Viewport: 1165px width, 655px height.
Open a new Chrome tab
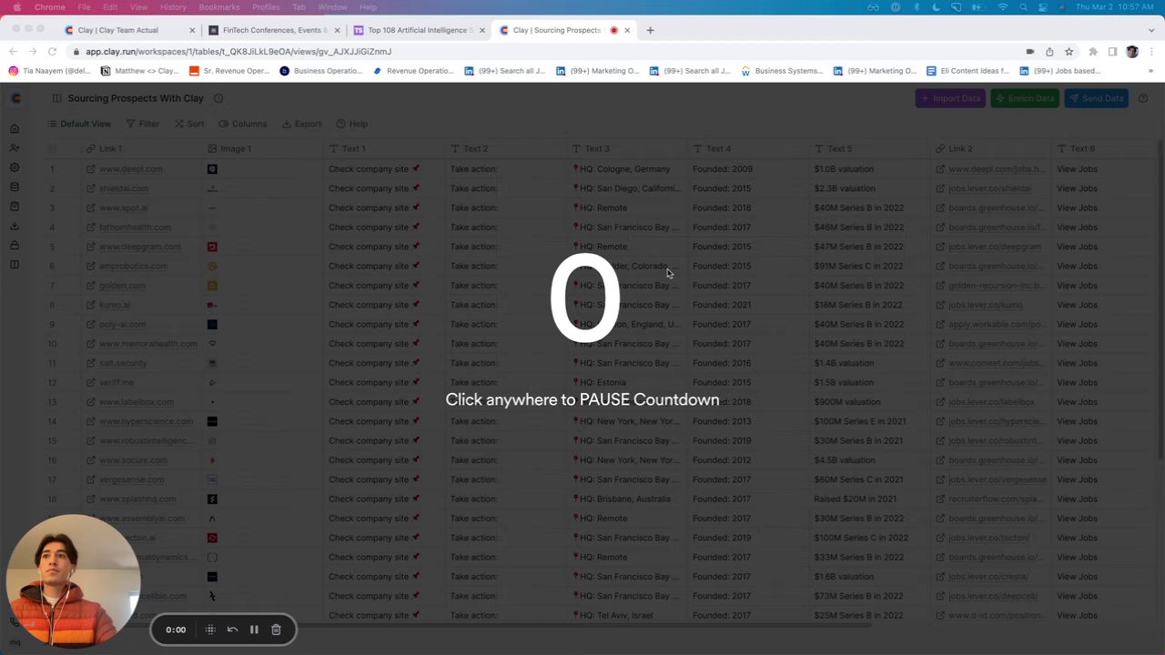coord(650,30)
